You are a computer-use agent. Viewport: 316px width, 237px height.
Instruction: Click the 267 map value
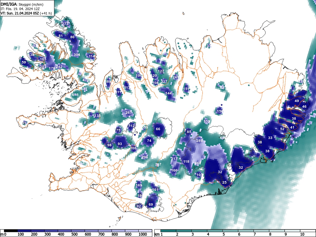(129, 112)
